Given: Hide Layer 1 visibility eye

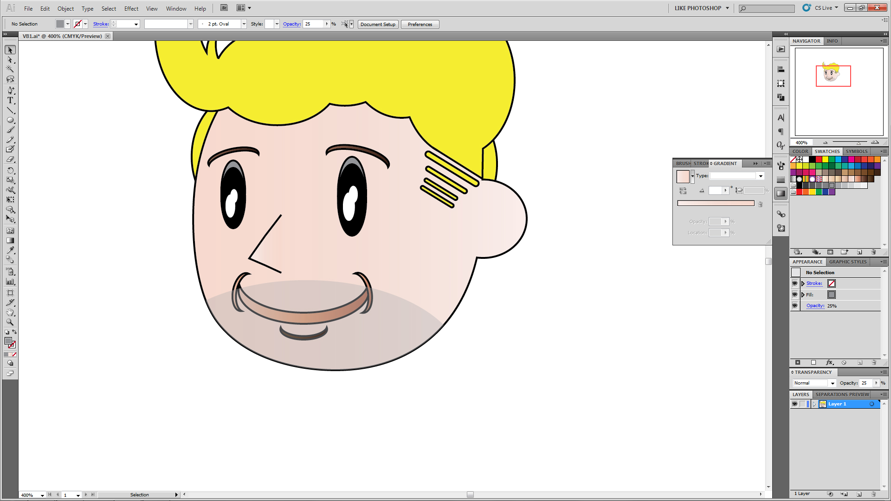Looking at the screenshot, I should pyautogui.click(x=794, y=404).
